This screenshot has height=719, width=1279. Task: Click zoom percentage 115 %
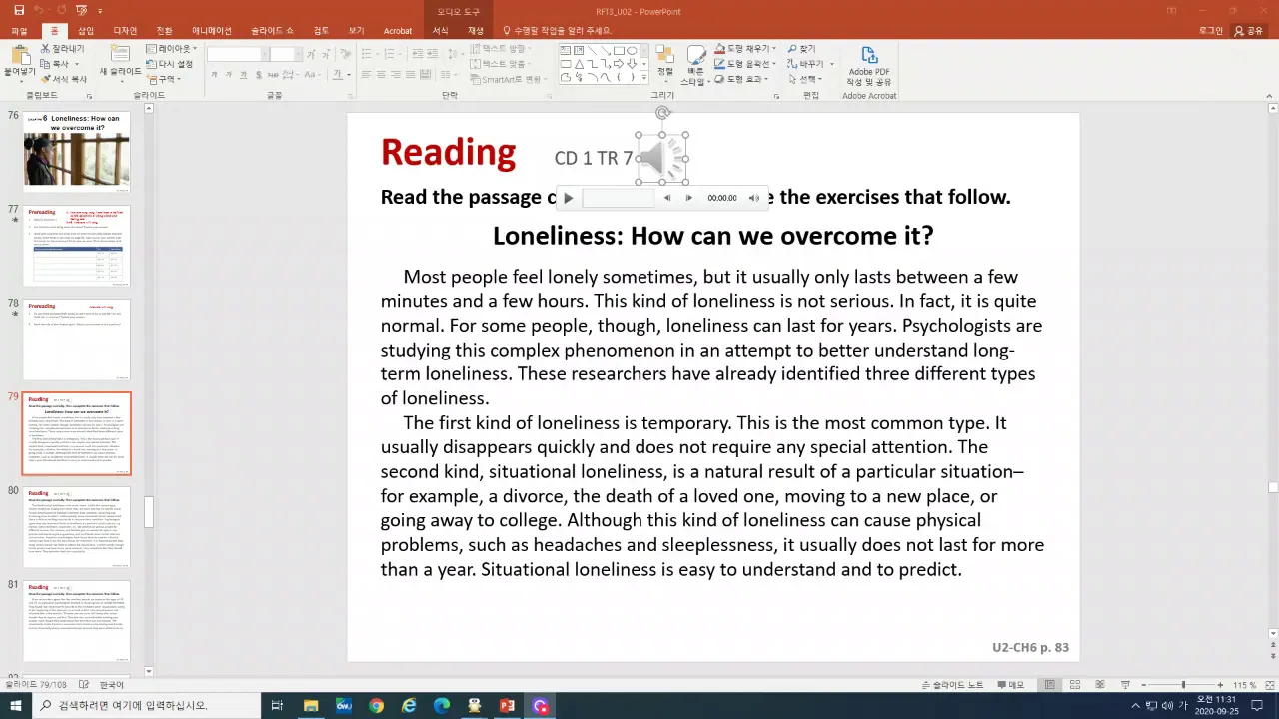(1244, 685)
